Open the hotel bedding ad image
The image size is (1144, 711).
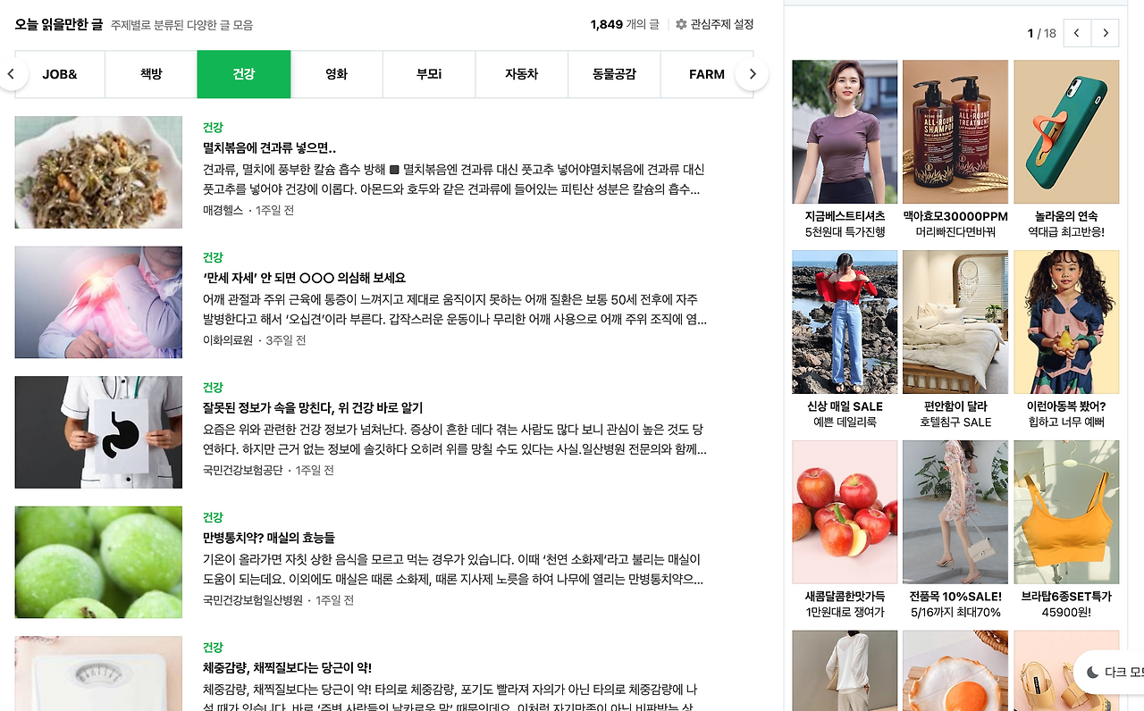click(x=955, y=322)
